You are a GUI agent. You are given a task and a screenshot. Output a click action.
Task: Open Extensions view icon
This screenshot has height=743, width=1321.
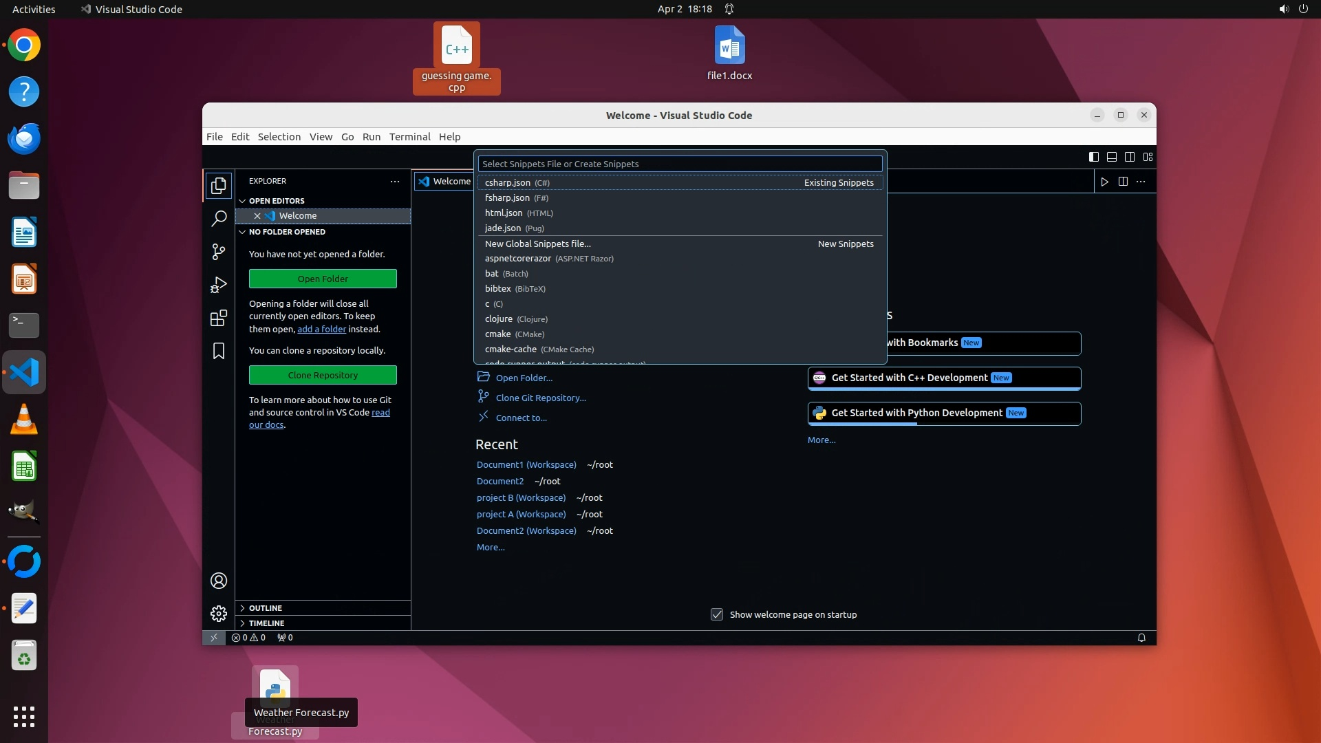[219, 318]
